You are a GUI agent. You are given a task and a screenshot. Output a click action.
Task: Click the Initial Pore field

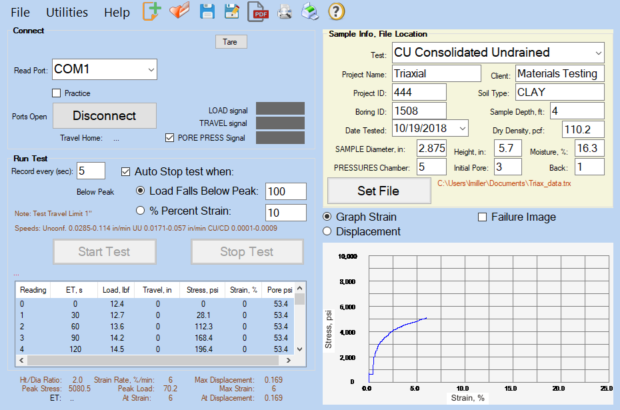[508, 167]
